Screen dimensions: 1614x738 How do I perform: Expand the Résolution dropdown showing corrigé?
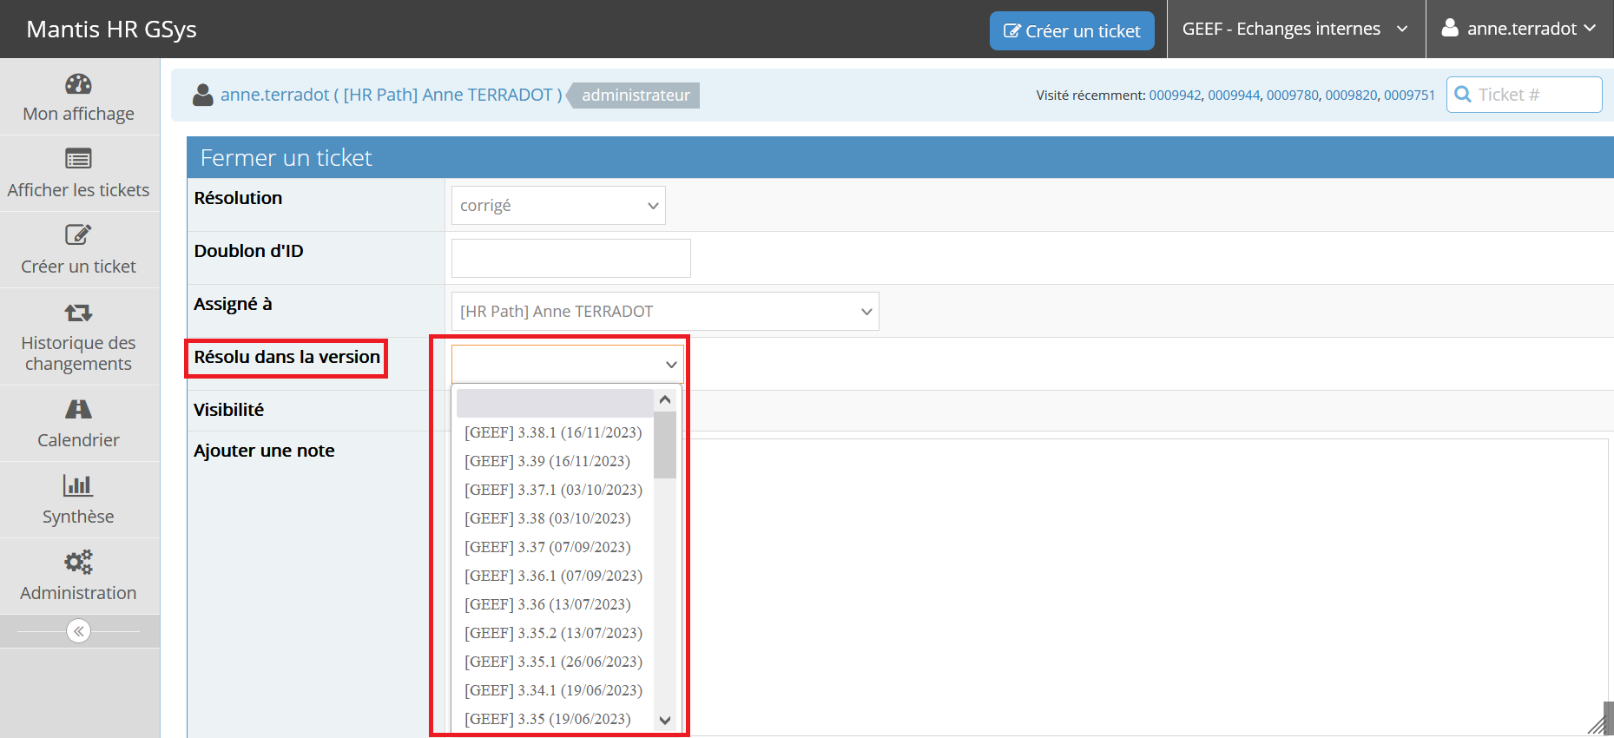(x=558, y=206)
